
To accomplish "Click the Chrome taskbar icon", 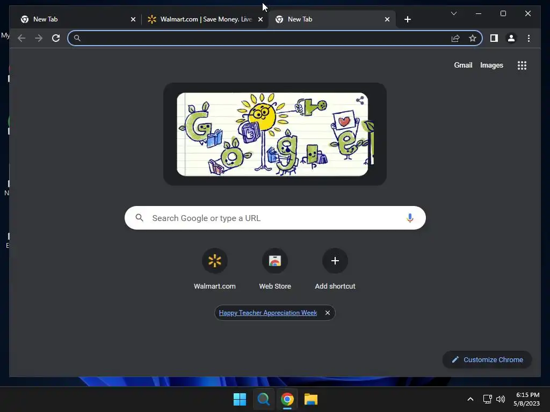I will pos(287,399).
